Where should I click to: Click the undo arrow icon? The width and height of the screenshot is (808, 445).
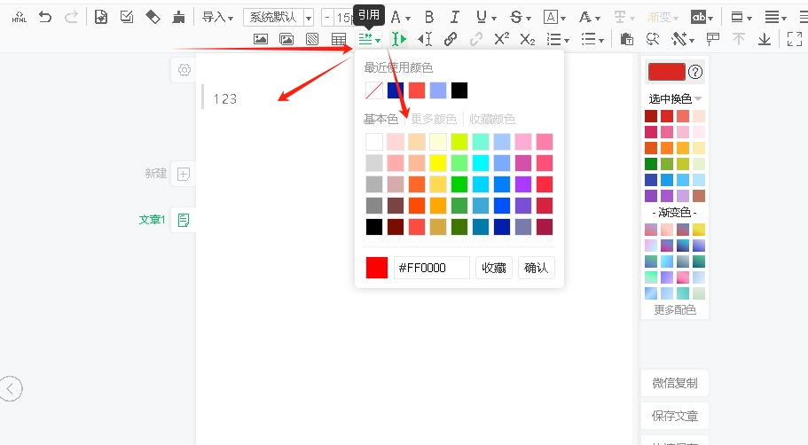click(44, 17)
